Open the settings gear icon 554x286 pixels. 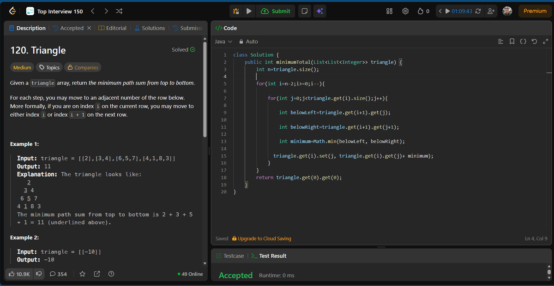coord(406,11)
